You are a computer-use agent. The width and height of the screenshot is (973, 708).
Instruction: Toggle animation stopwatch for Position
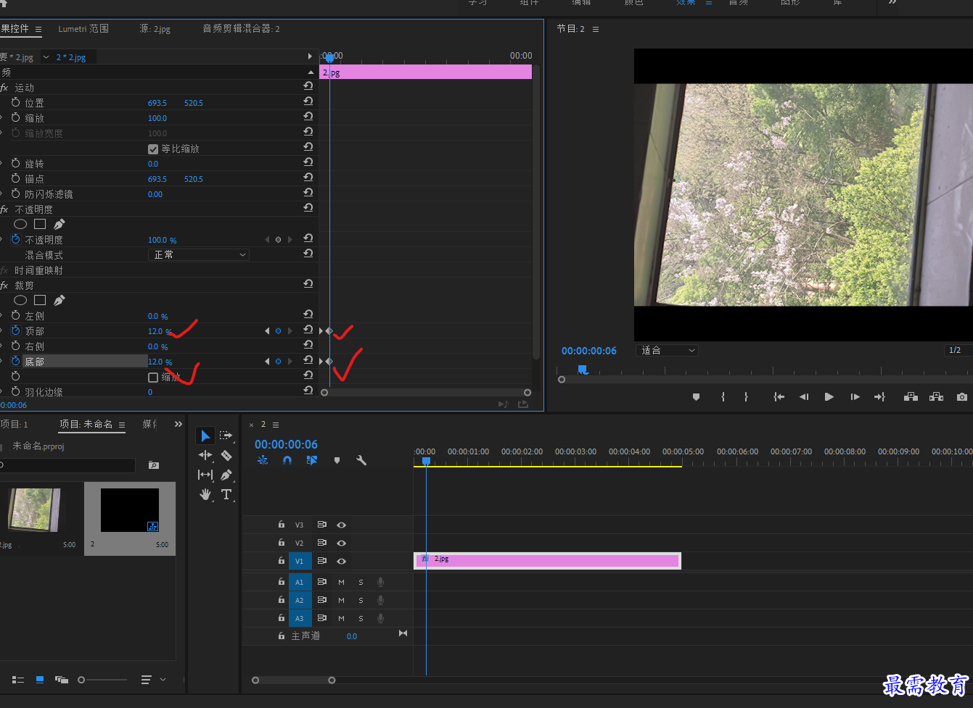click(16, 102)
